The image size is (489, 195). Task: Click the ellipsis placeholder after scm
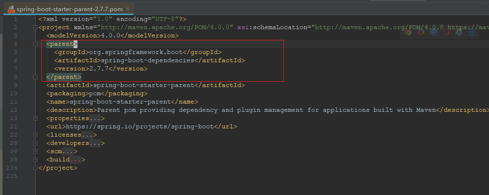click(x=68, y=151)
